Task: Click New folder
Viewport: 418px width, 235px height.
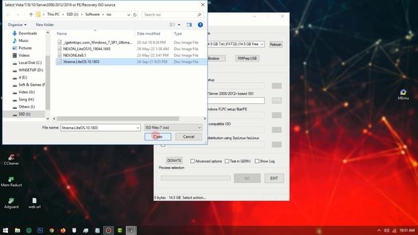Action: pos(45,25)
